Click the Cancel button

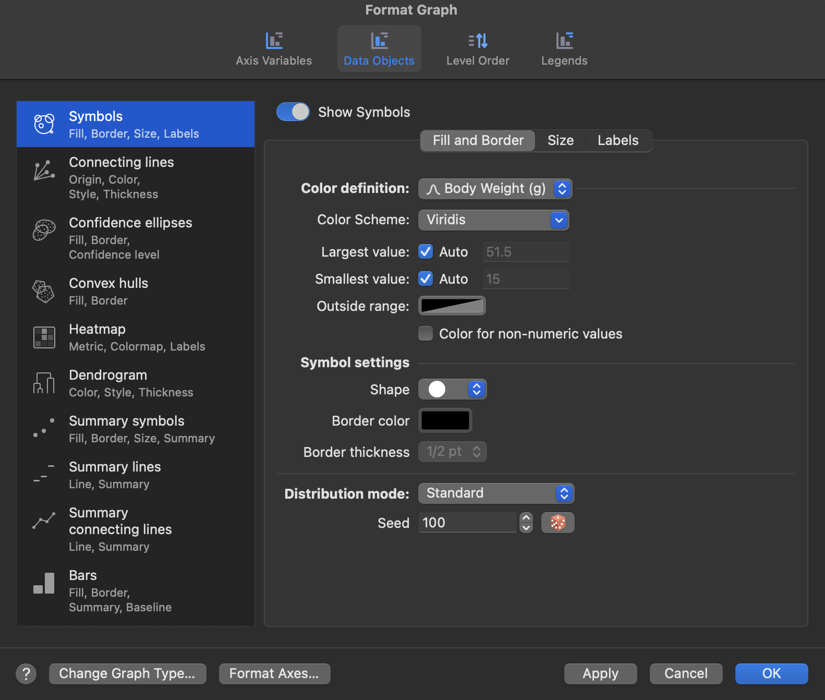click(x=686, y=674)
